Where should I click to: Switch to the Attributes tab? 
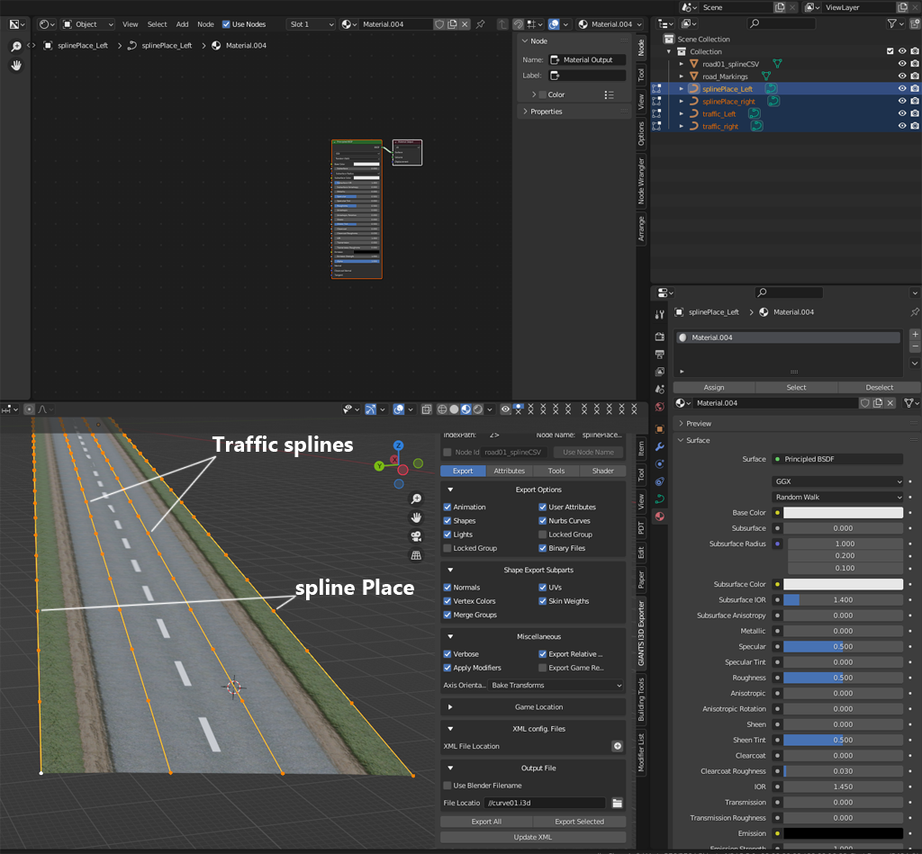pyautogui.click(x=509, y=471)
